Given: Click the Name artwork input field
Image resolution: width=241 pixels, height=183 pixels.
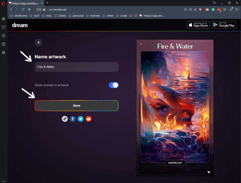Looking at the screenshot, I should click(76, 67).
